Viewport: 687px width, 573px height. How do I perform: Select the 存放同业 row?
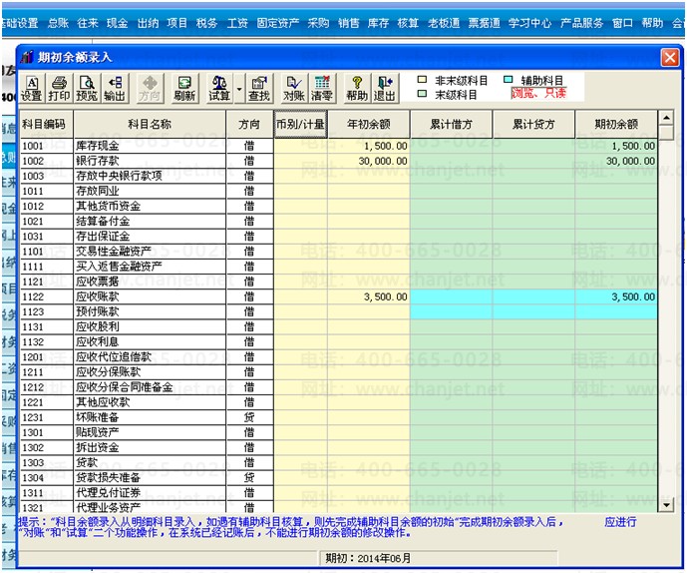[338, 191]
